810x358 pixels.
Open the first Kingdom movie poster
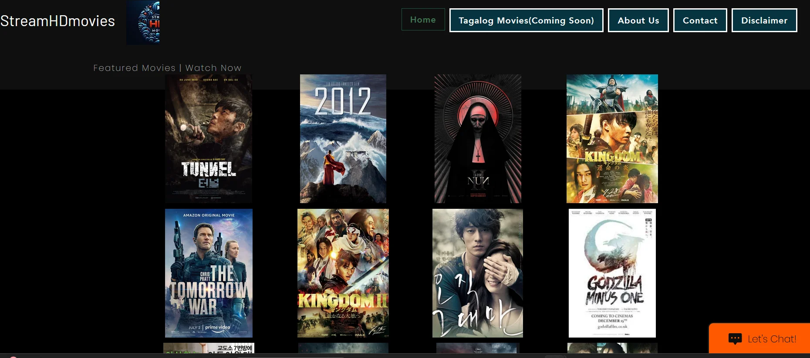tap(612, 139)
